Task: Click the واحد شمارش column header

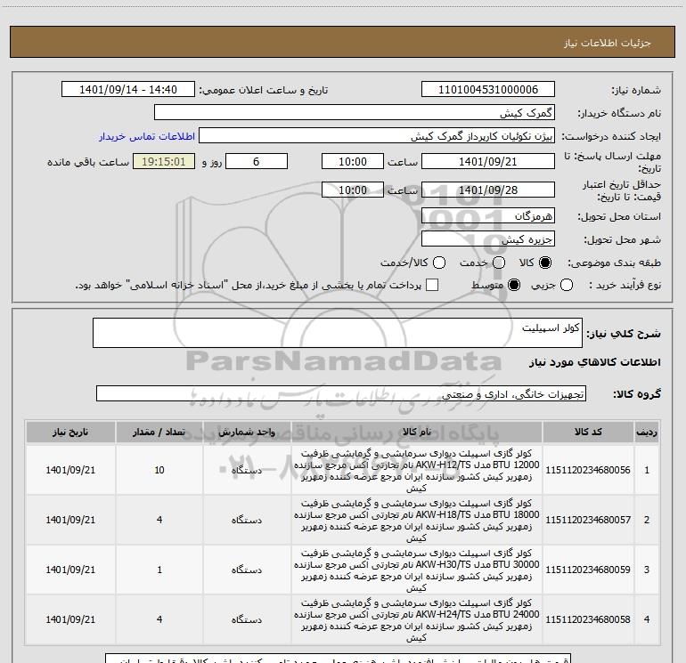Action: [247, 432]
